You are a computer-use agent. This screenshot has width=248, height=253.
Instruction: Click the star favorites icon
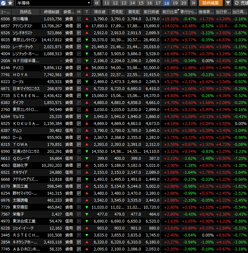point(10,3)
